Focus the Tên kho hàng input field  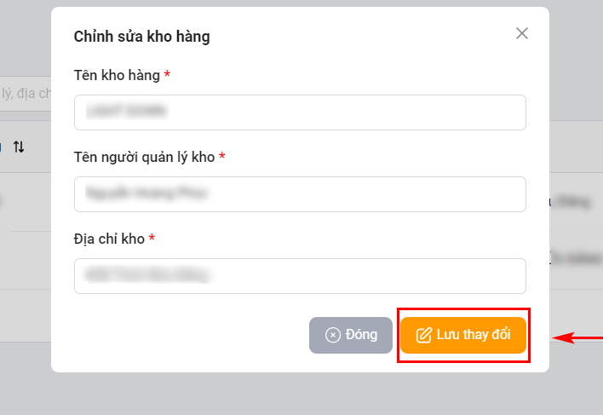[x=300, y=112]
